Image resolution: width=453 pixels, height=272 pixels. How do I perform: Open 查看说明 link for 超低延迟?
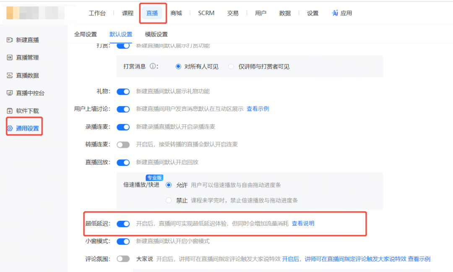pos(303,223)
